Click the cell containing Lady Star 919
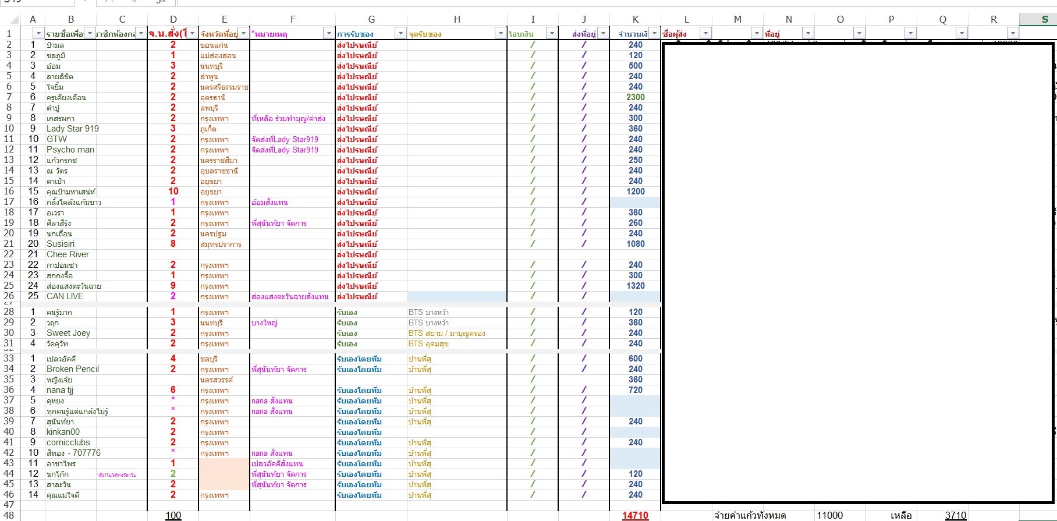Screen dimensions: 1057x521 71,129
